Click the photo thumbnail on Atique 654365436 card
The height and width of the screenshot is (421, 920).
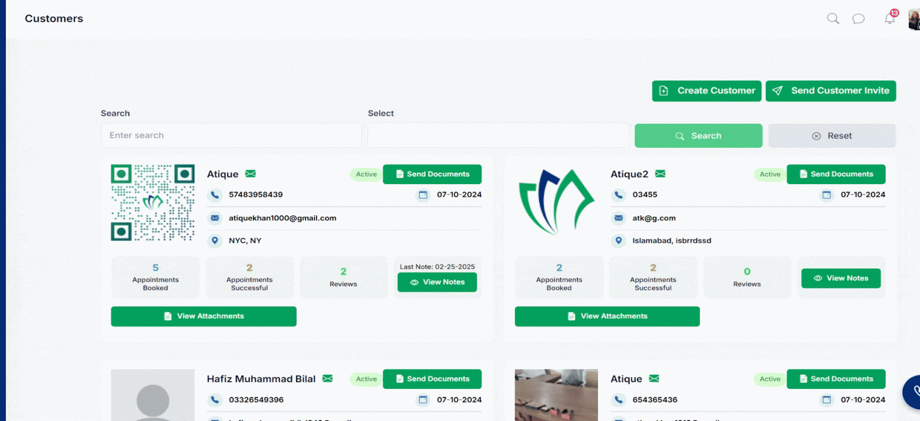coord(556,395)
